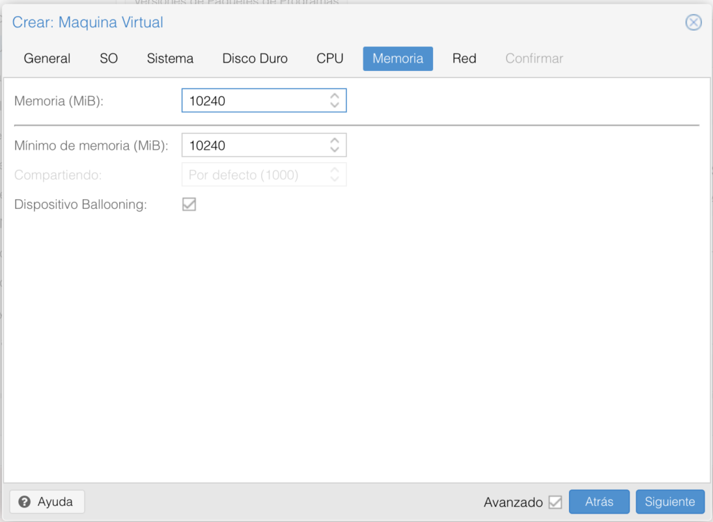This screenshot has height=522, width=713.
Task: Open the SO tab
Action: click(x=109, y=58)
